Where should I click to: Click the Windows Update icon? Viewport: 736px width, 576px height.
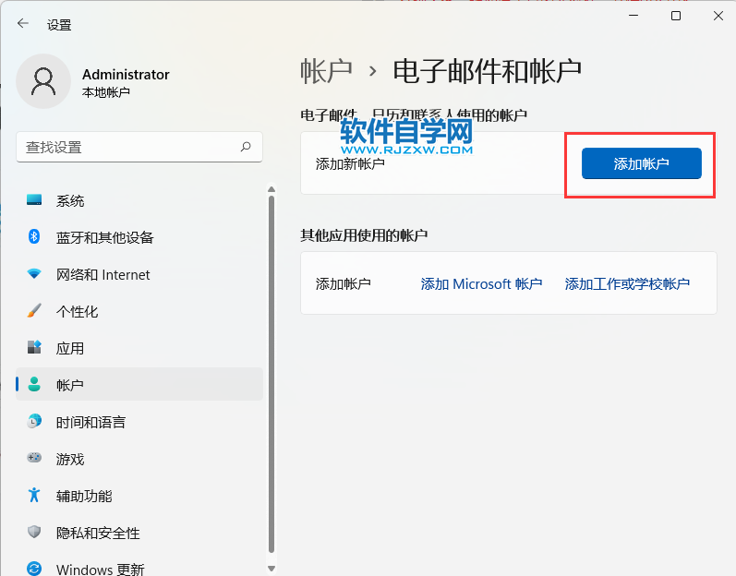click(34, 569)
